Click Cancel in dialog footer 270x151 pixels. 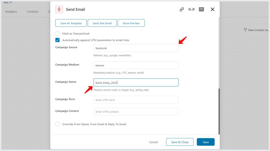point(153,142)
